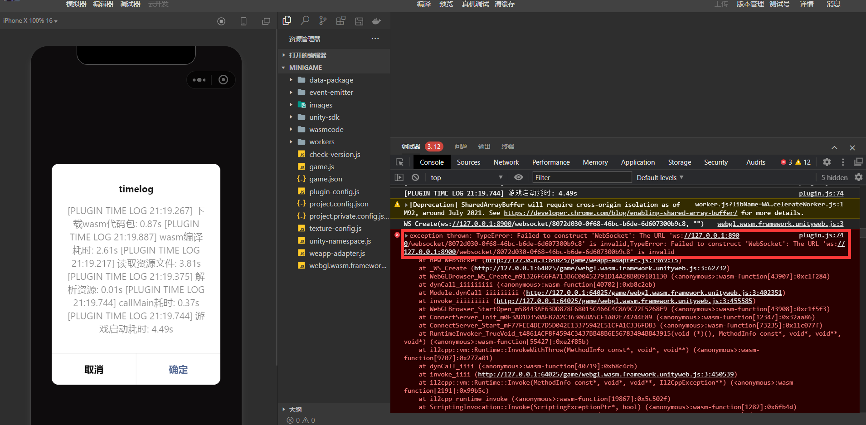The width and height of the screenshot is (866, 425).
Task: Open DevTools settings gear
Action: click(x=827, y=162)
